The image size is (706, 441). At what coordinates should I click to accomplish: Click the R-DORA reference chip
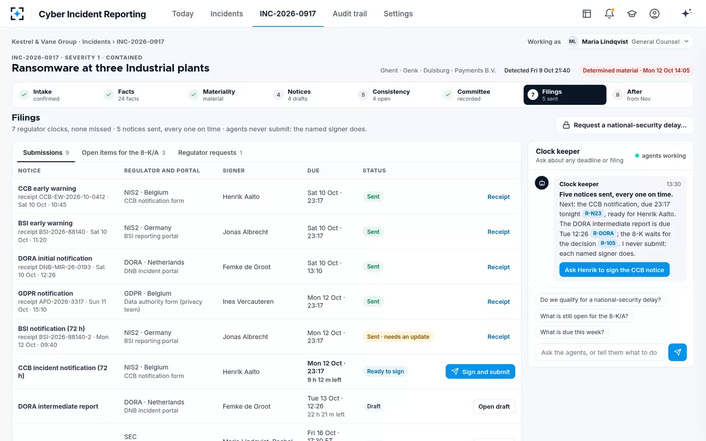[603, 233]
